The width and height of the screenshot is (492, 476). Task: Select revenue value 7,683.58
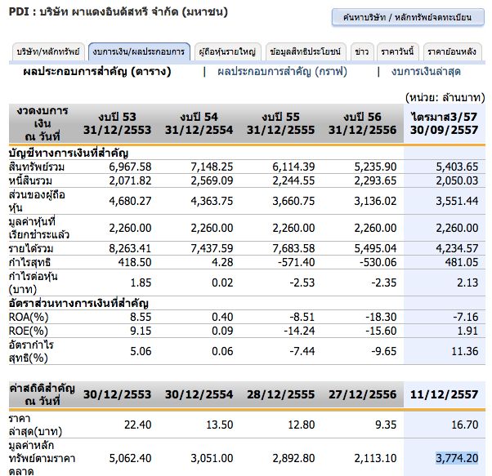tap(293, 248)
